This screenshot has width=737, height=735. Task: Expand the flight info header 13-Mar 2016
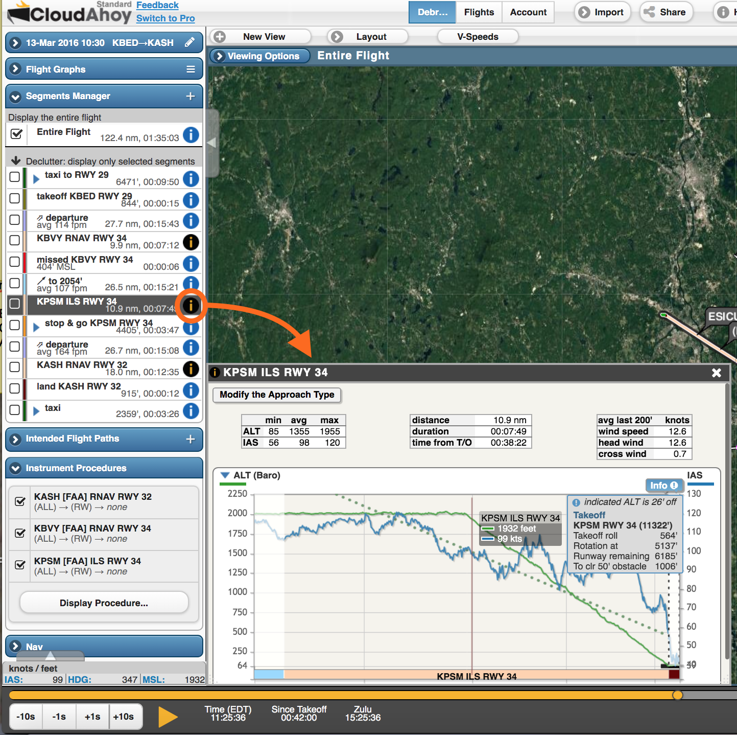coord(15,43)
